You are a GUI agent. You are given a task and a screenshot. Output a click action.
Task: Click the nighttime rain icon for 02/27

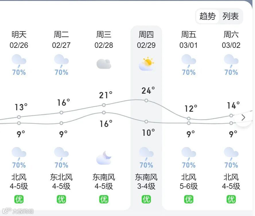(61, 153)
